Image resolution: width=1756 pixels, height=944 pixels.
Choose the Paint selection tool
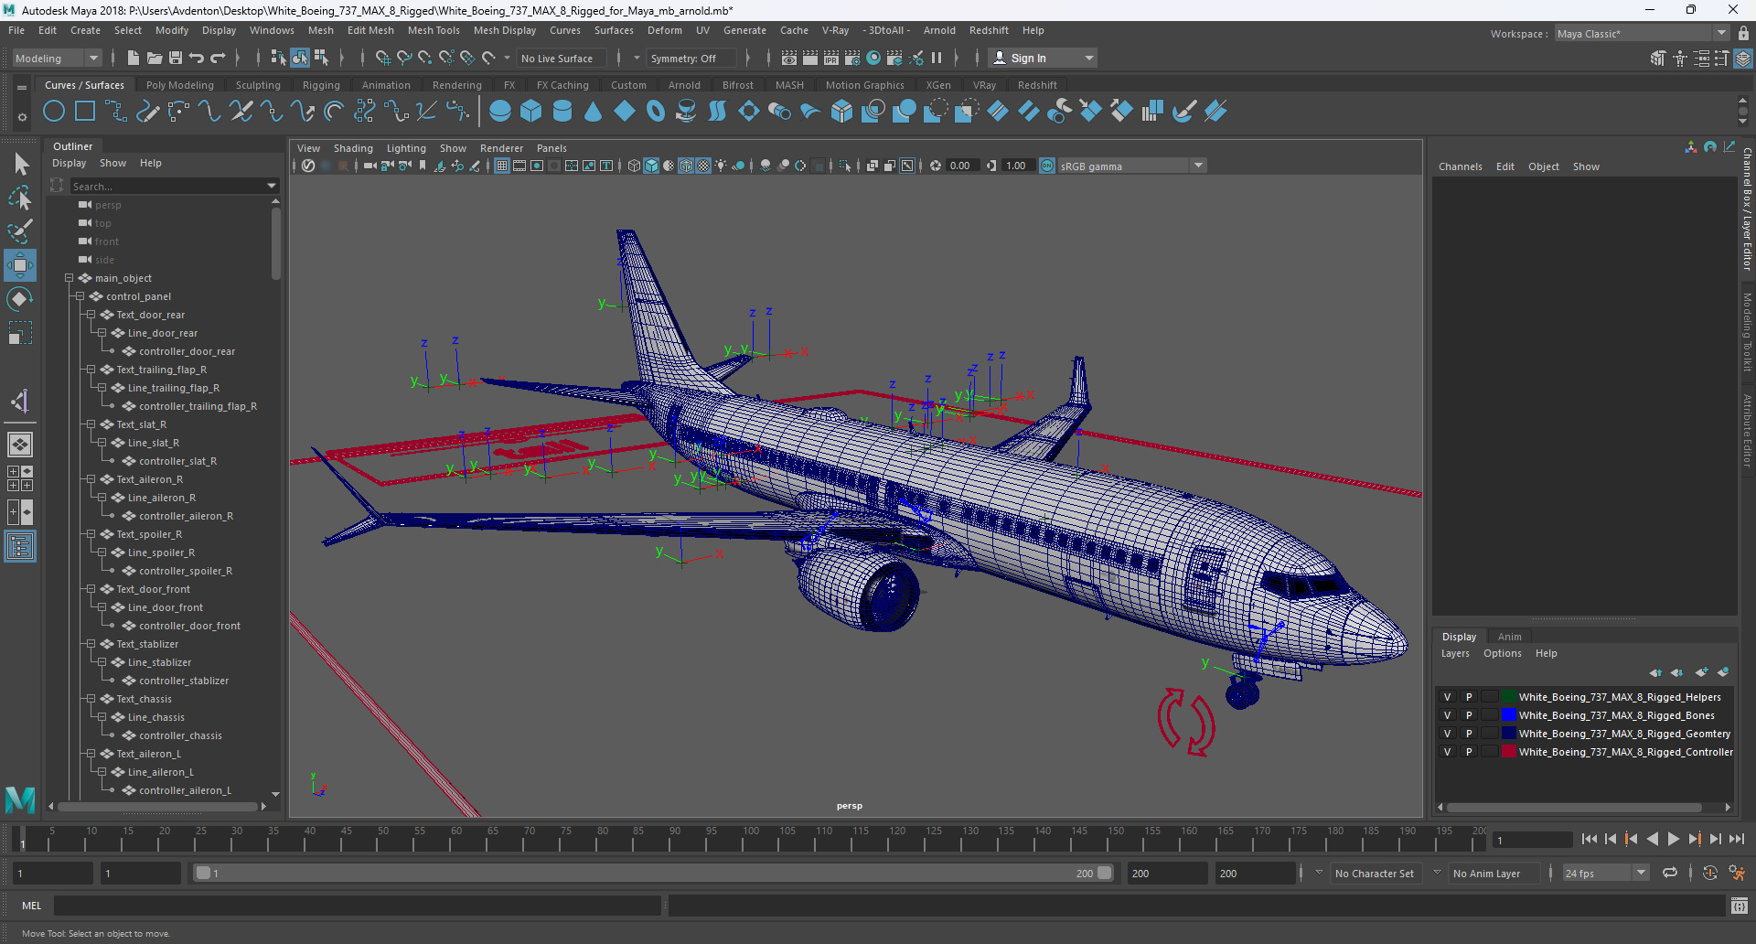click(x=20, y=231)
